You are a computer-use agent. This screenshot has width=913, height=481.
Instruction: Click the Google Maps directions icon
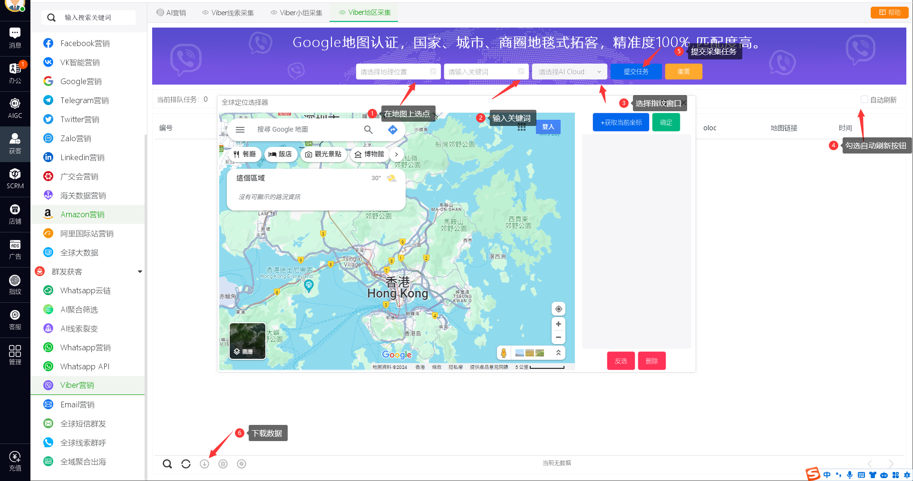[x=393, y=129]
